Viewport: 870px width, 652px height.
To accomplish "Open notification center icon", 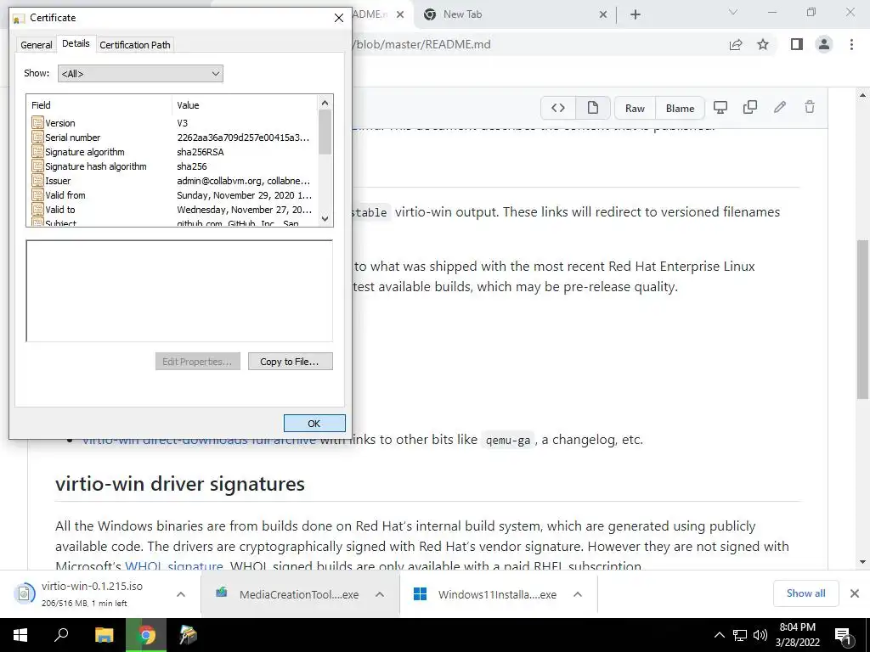I will coord(844,636).
